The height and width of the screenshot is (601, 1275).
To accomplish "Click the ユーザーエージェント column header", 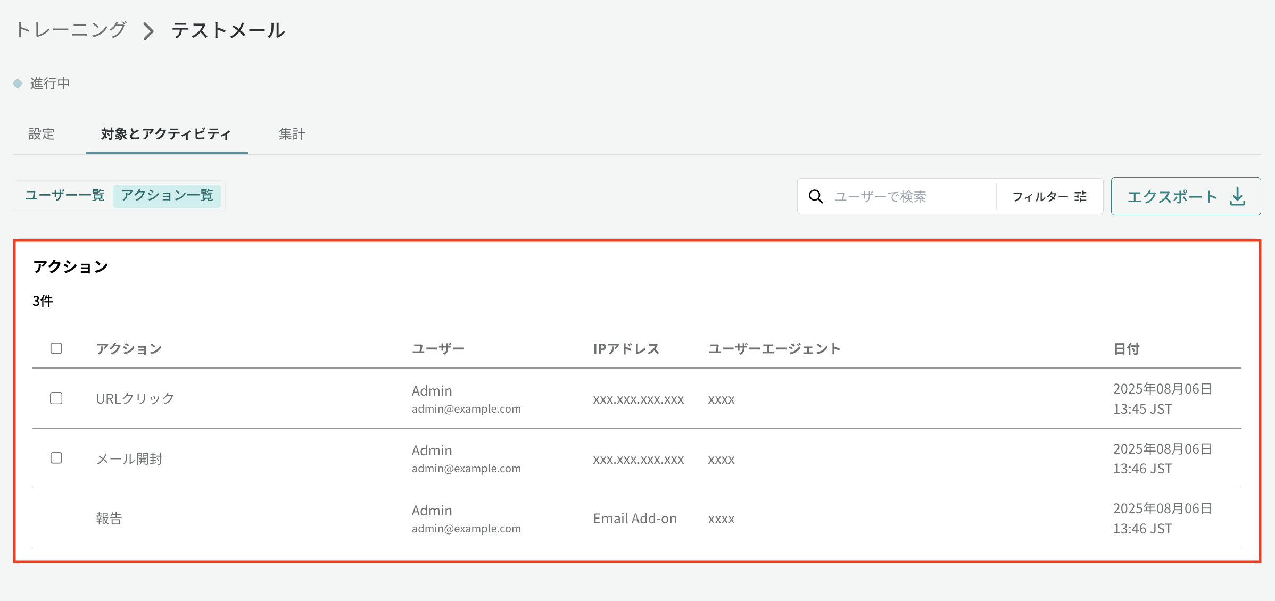I will coord(774,349).
